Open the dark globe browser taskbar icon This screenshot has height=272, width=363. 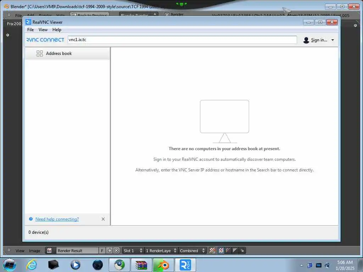(x=97, y=265)
